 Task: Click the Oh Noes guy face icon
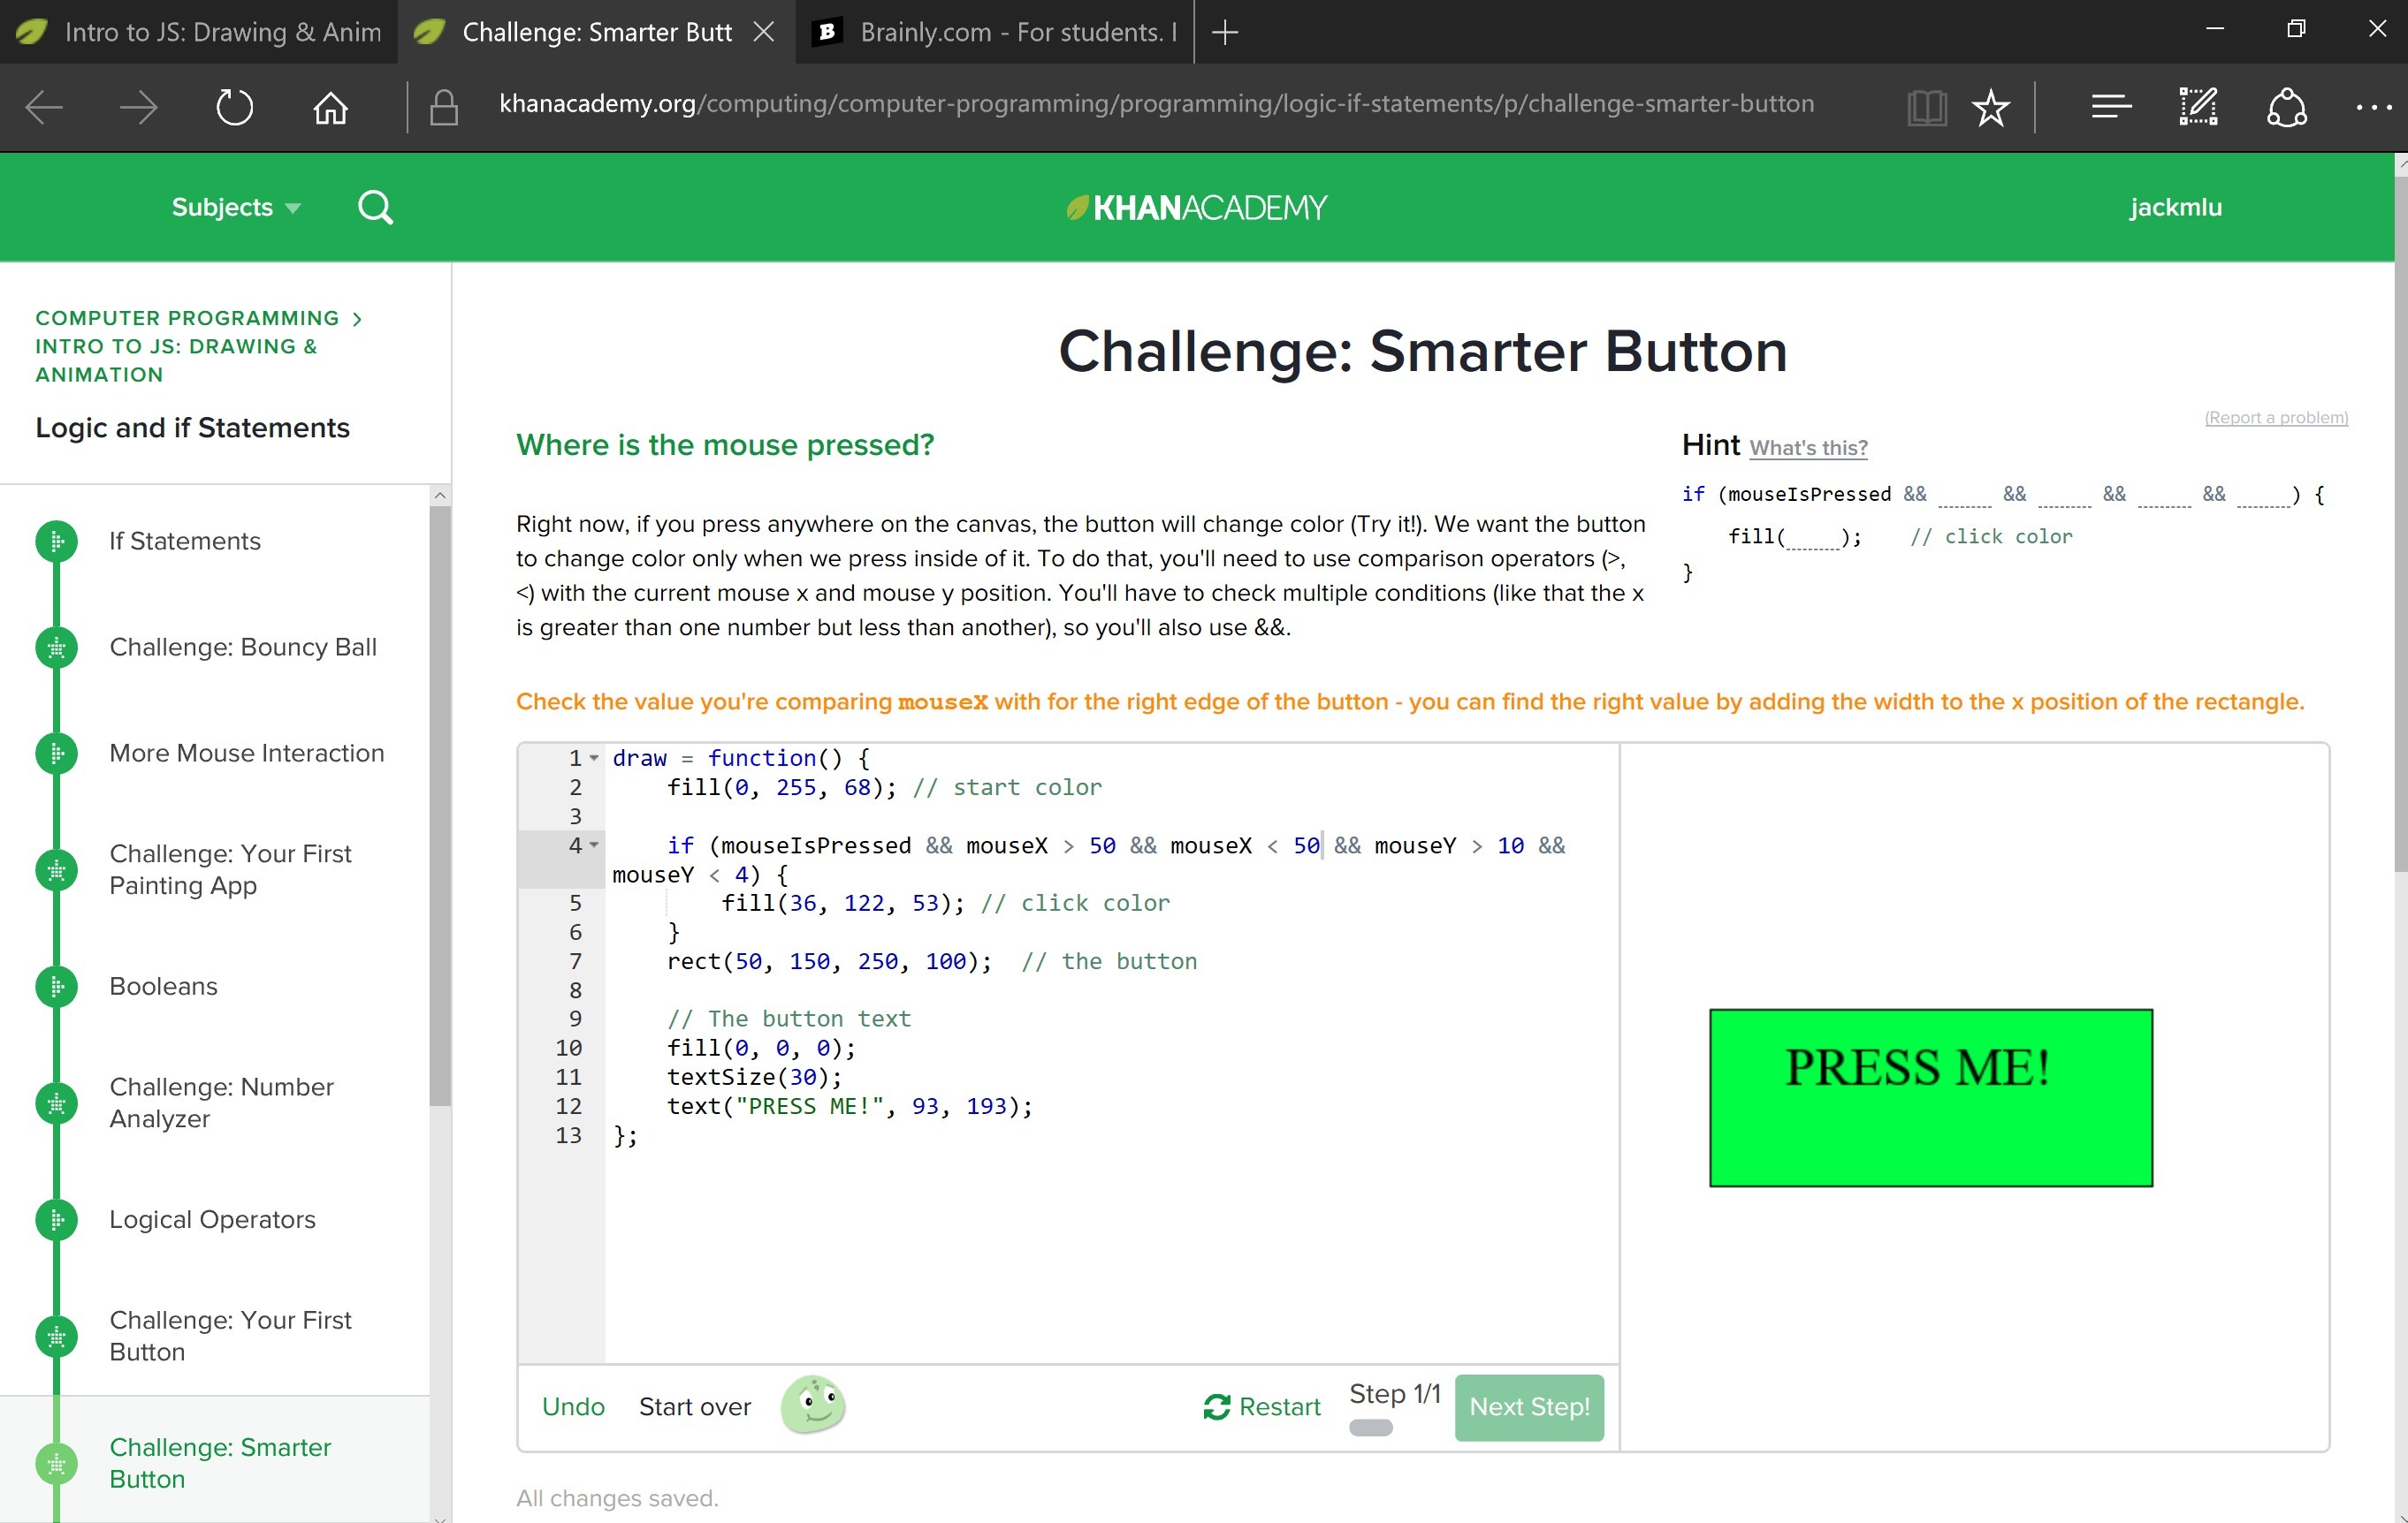coord(813,1406)
